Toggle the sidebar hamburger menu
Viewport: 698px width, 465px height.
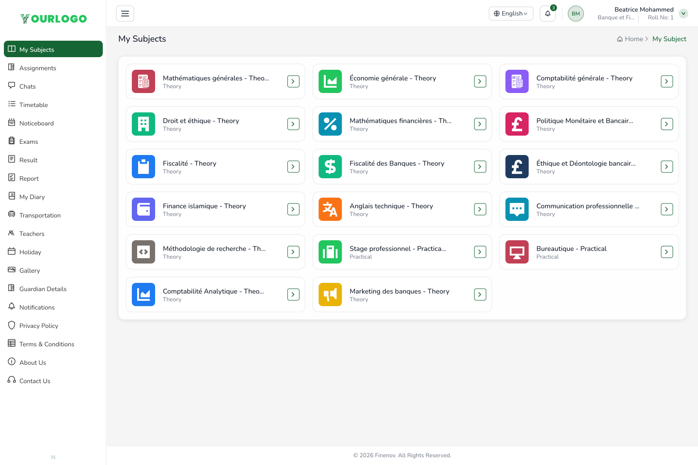pos(125,14)
